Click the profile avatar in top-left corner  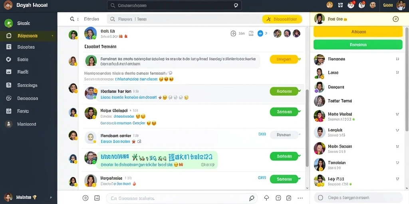8,5
